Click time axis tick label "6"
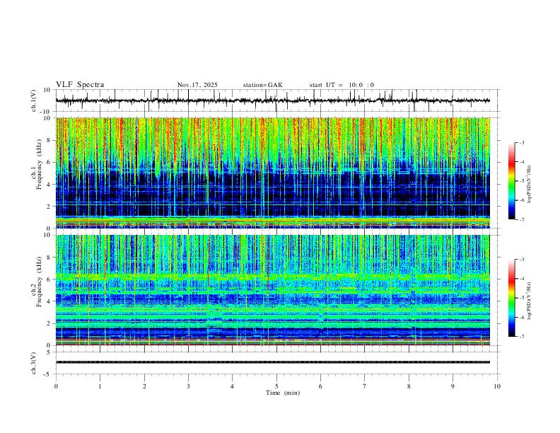The height and width of the screenshot is (433, 560). [x=320, y=386]
